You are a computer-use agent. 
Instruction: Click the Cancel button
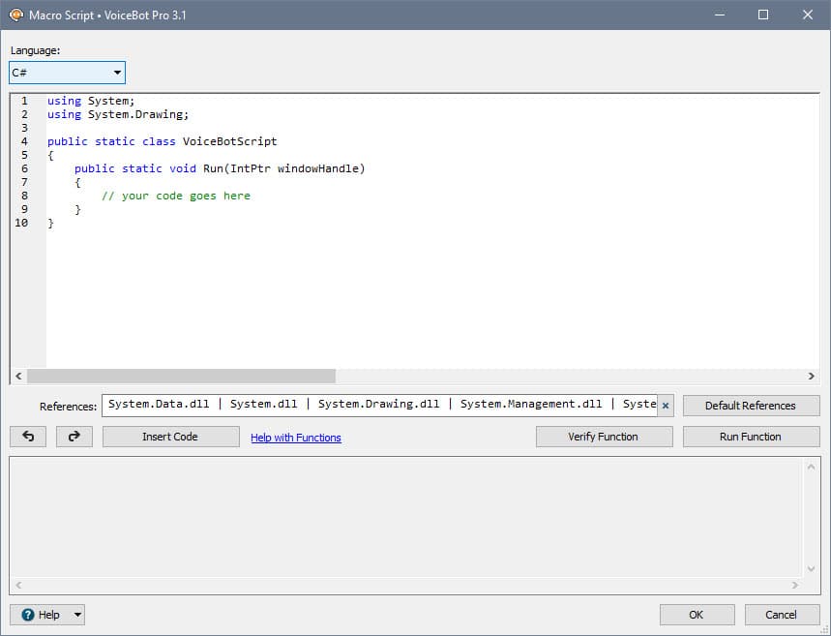782,615
